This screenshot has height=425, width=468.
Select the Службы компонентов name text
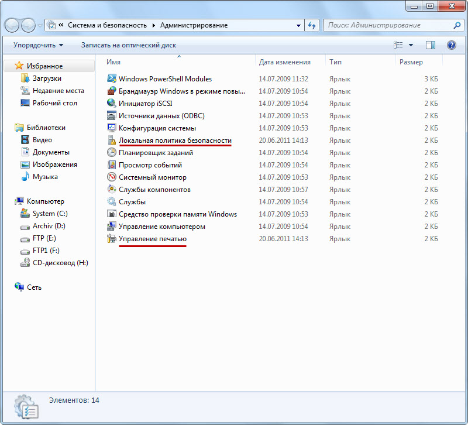154,190
